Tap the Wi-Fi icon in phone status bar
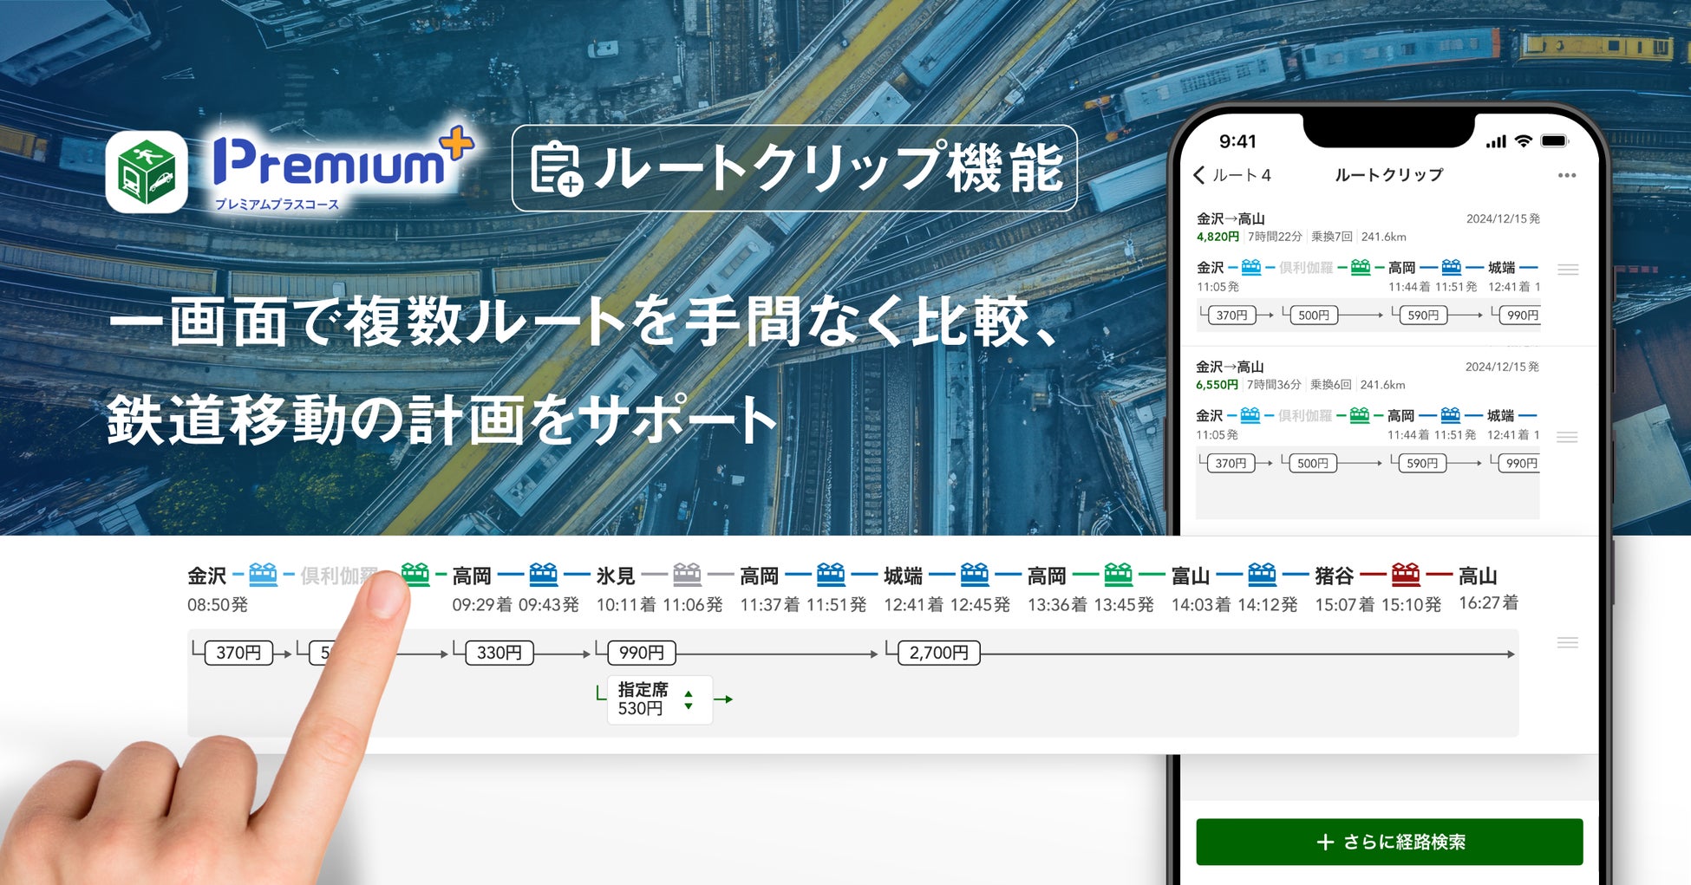The height and width of the screenshot is (885, 1691). (1523, 141)
